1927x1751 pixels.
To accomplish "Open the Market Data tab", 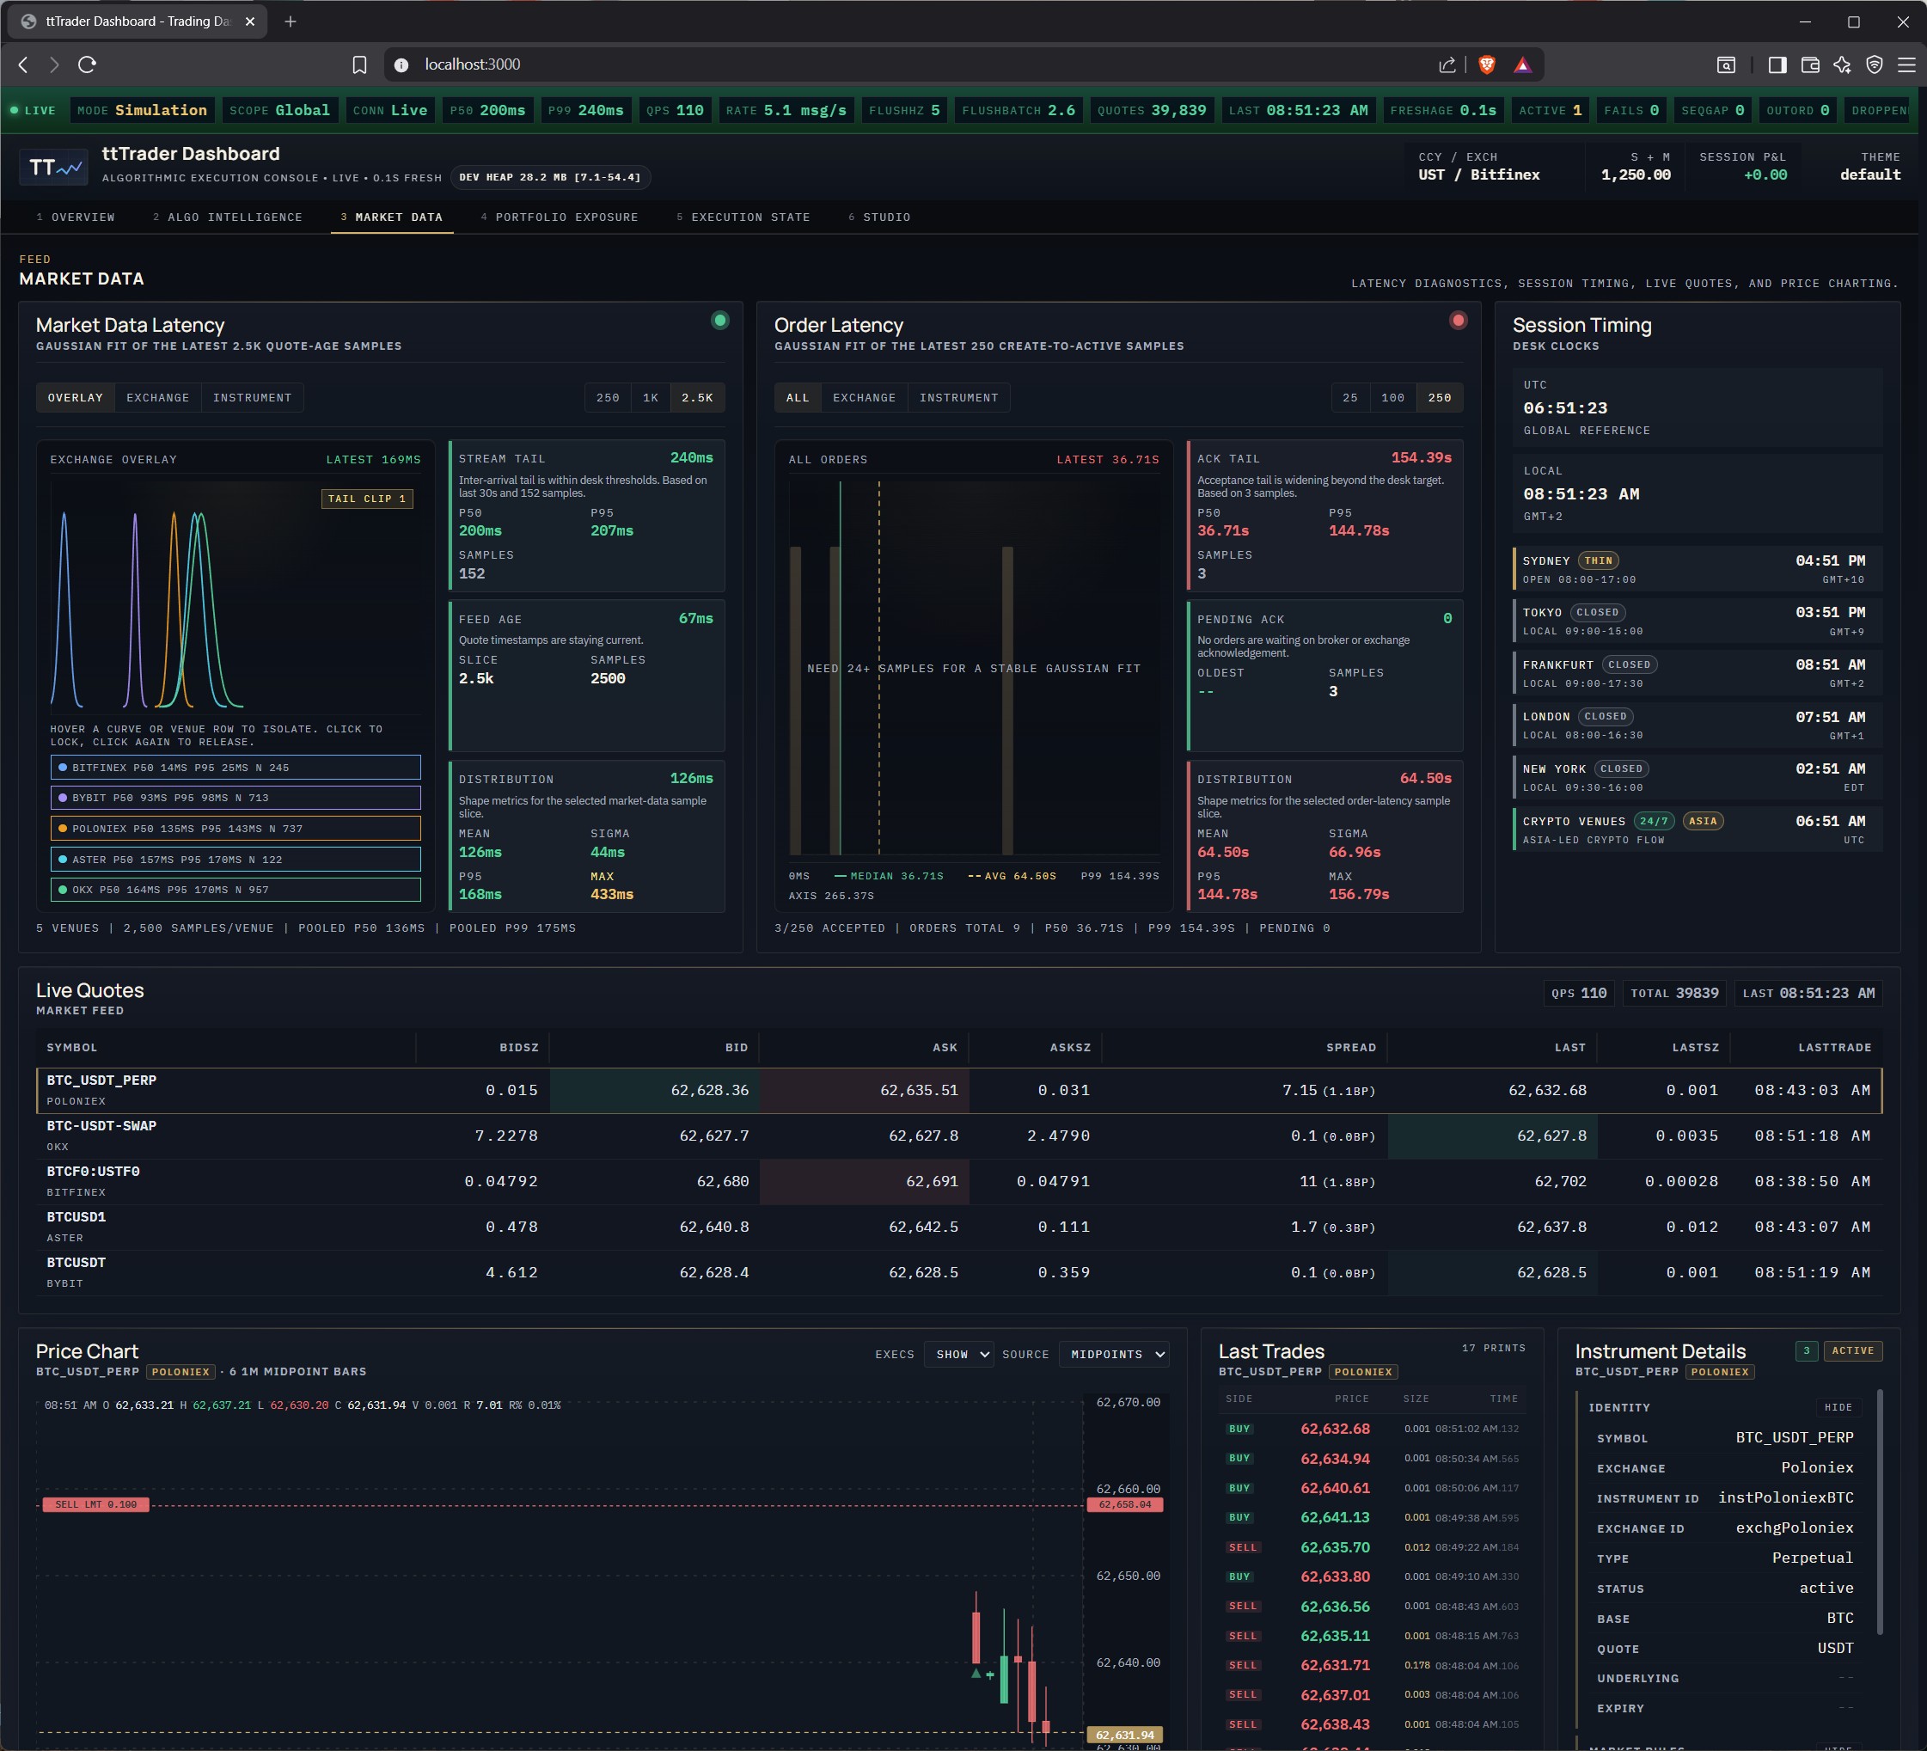I will tap(392, 217).
